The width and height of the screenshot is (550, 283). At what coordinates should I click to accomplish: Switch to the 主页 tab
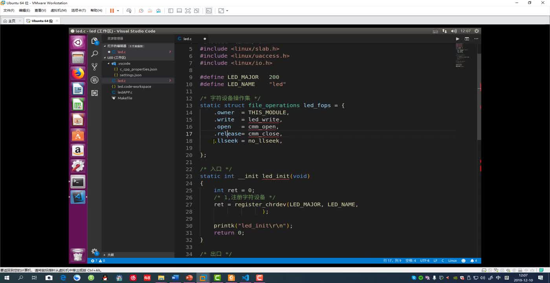click(x=12, y=21)
